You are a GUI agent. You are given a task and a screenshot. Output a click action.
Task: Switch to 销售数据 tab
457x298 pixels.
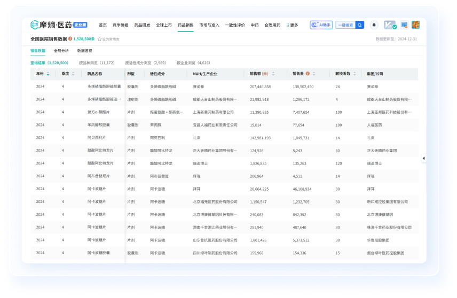(38, 51)
